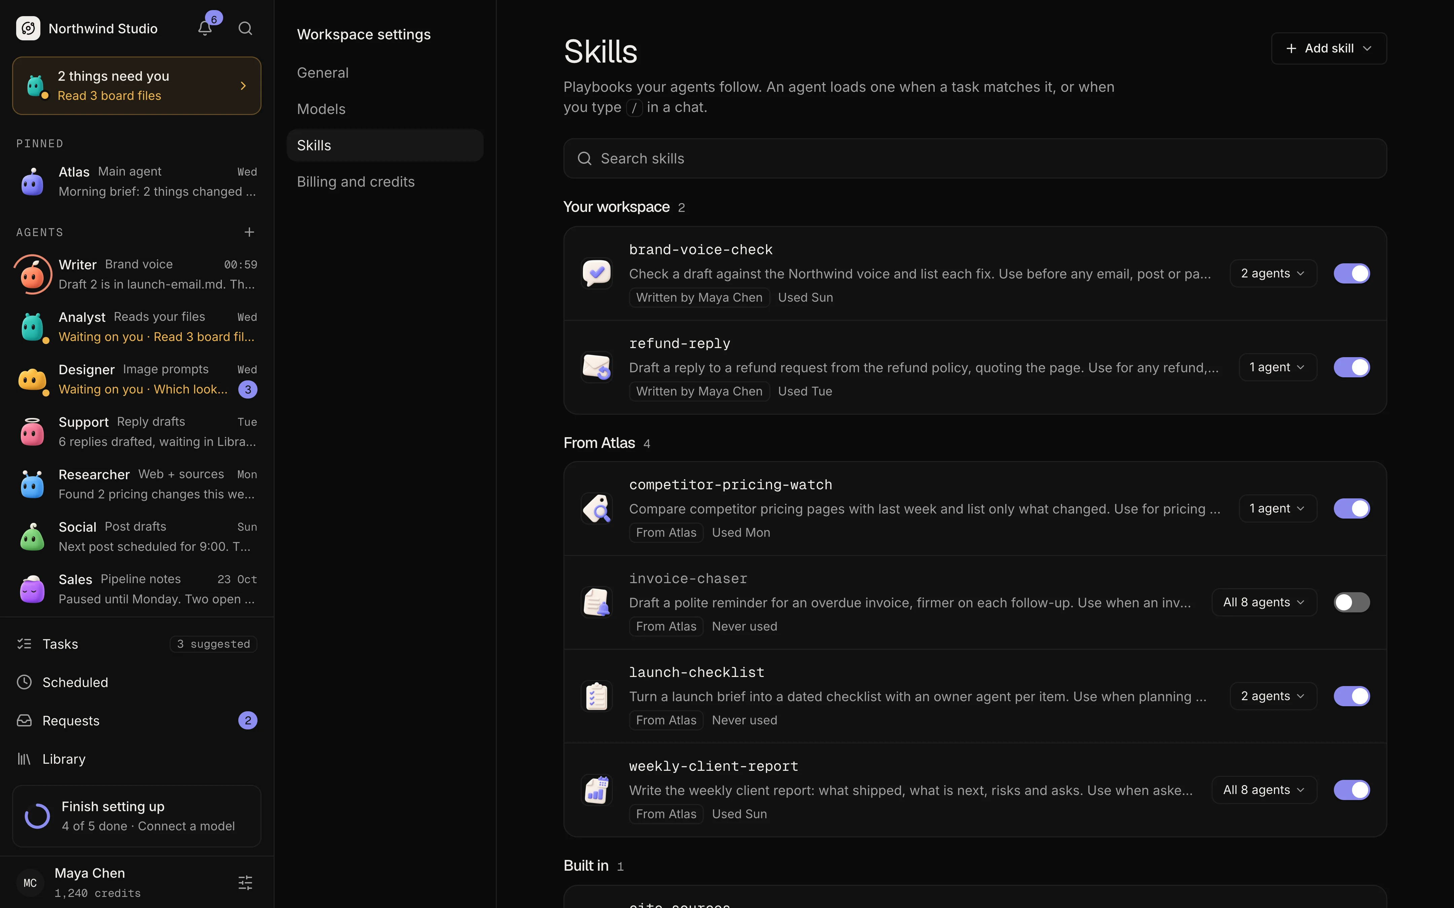This screenshot has height=908, width=1454.
Task: Open the Sales agent avatar
Action: (x=32, y=589)
